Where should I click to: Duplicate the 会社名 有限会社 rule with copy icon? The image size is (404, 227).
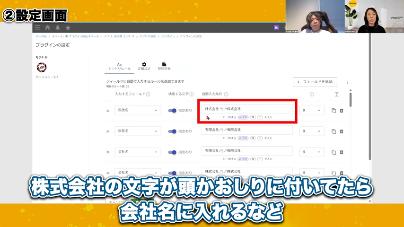pos(334,152)
